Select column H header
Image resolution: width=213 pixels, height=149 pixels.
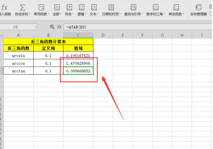pos(182,35)
